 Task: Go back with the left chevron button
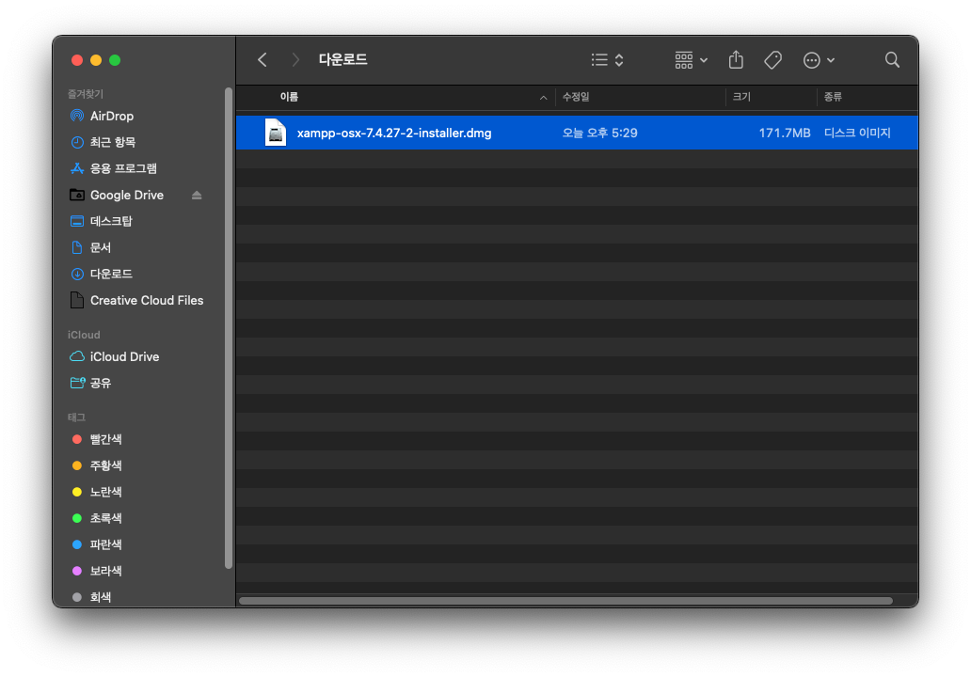tap(263, 60)
